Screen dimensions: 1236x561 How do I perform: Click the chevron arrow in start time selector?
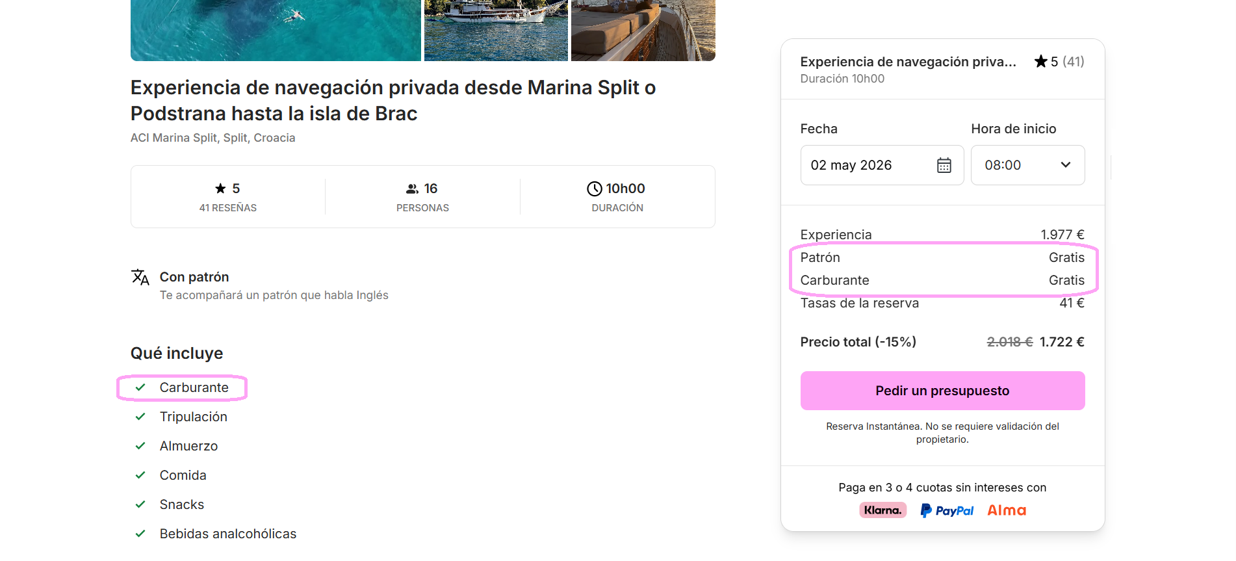1066,165
